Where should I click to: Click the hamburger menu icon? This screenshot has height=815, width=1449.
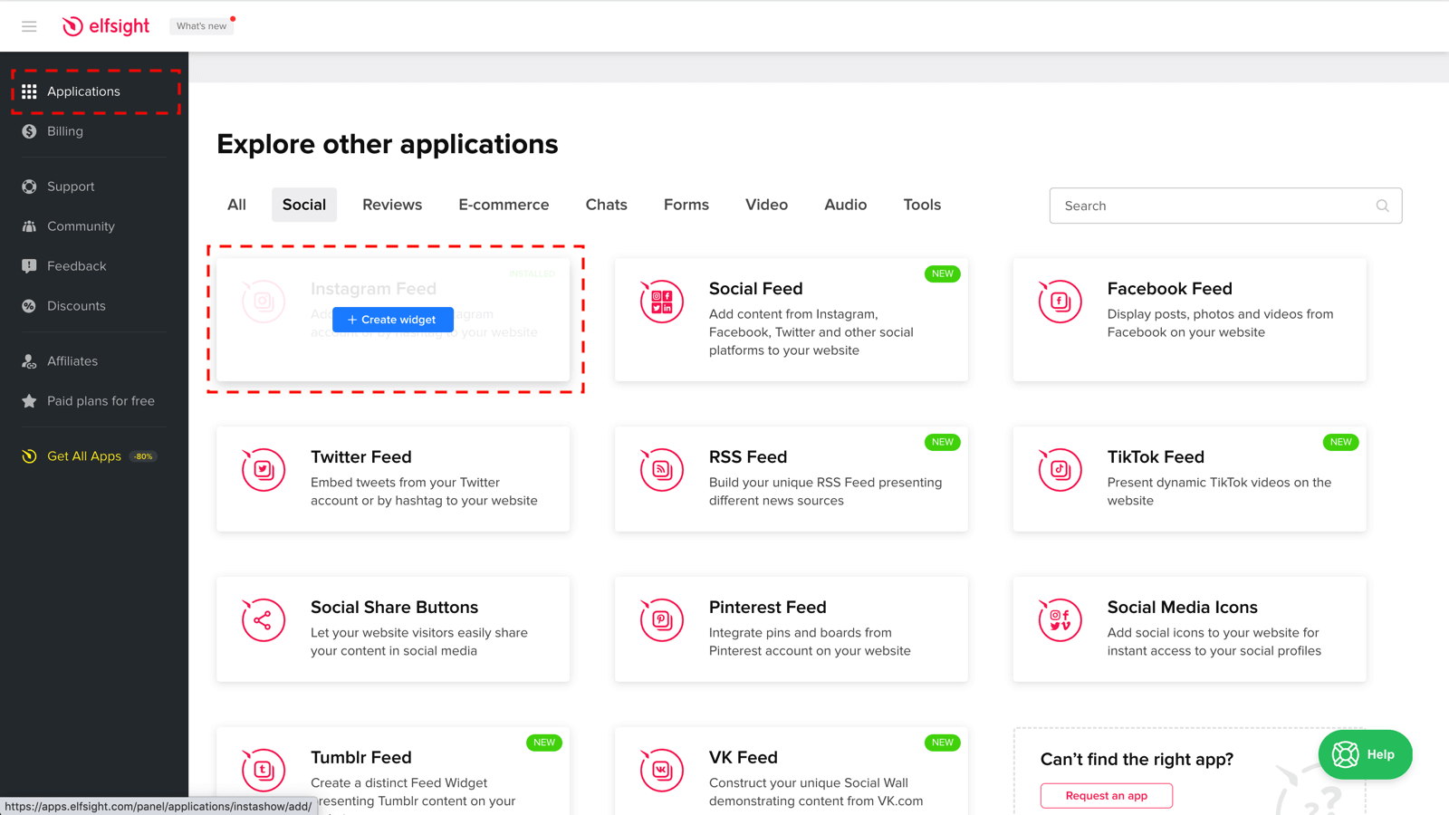click(x=29, y=26)
